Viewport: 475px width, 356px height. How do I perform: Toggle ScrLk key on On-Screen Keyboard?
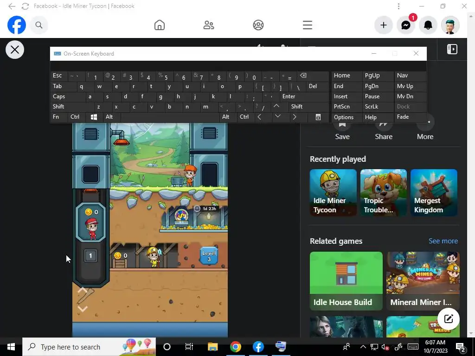[378, 107]
